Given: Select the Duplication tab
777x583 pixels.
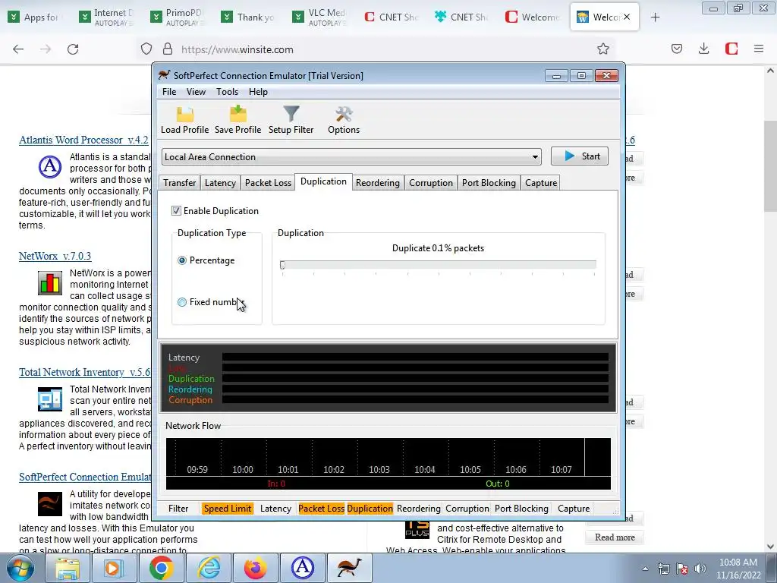Looking at the screenshot, I should click(x=323, y=181).
